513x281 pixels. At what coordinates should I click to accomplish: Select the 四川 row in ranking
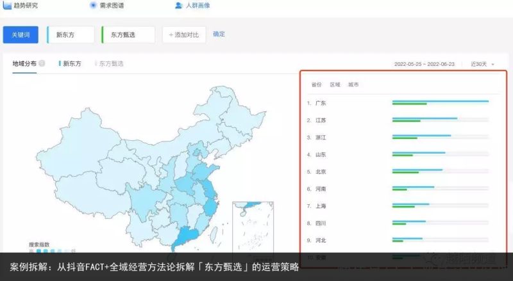[x=398, y=223]
